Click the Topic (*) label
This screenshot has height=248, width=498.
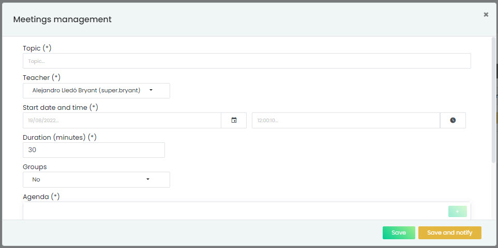point(37,48)
